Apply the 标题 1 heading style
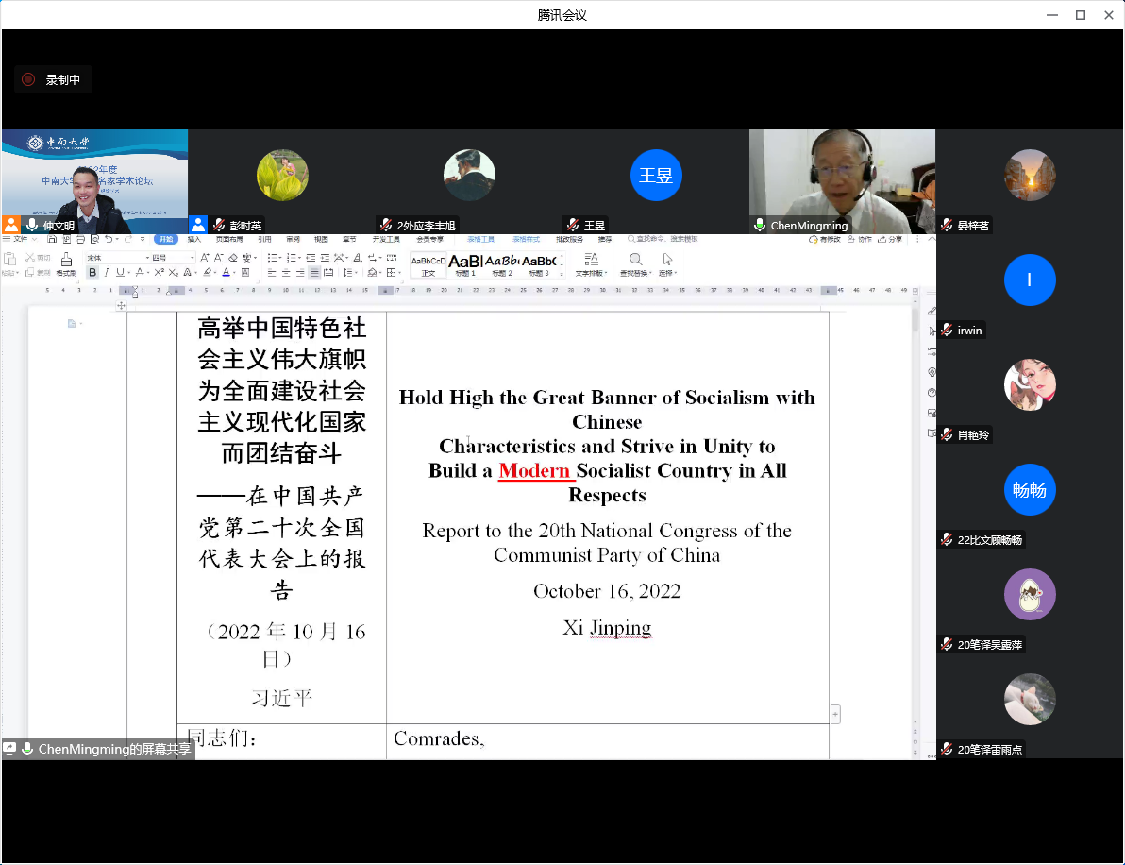The height and width of the screenshot is (865, 1125). [x=464, y=263]
